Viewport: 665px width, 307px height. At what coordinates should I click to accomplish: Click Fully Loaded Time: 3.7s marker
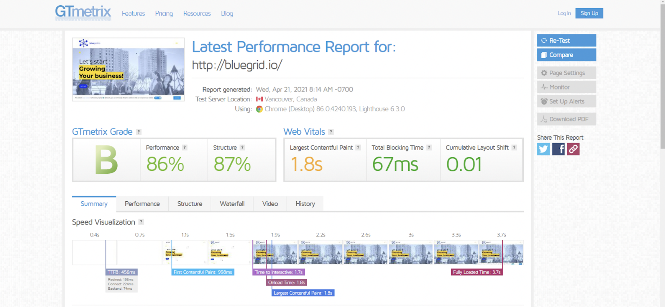coord(477,272)
